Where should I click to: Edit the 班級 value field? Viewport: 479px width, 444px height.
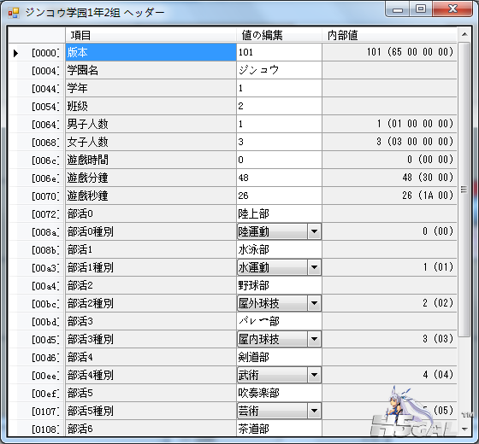click(279, 106)
